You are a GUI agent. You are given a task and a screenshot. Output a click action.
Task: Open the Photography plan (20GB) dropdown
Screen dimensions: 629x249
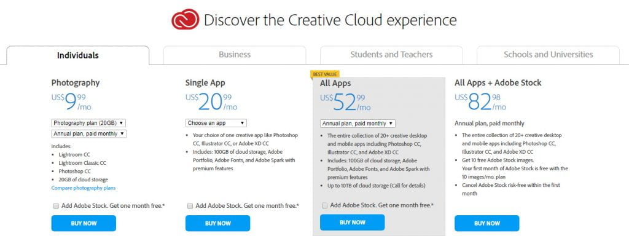click(x=88, y=123)
